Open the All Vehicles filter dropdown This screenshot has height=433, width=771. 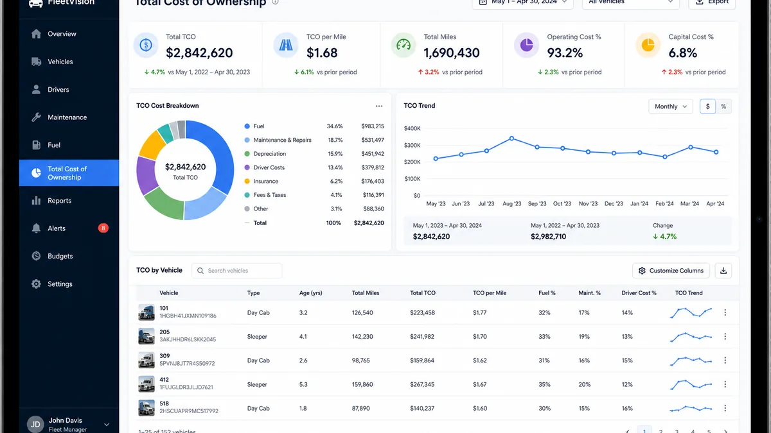[x=631, y=3]
